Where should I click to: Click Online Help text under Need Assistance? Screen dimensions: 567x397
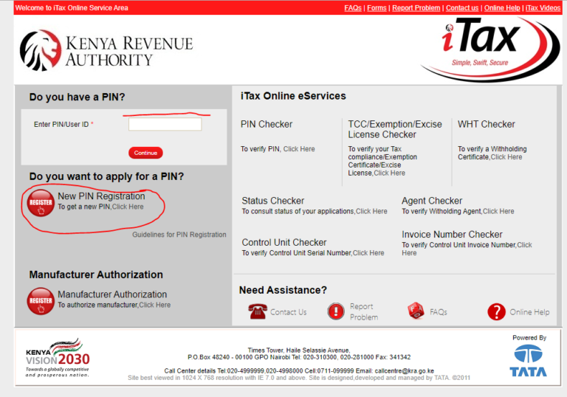[x=529, y=312]
